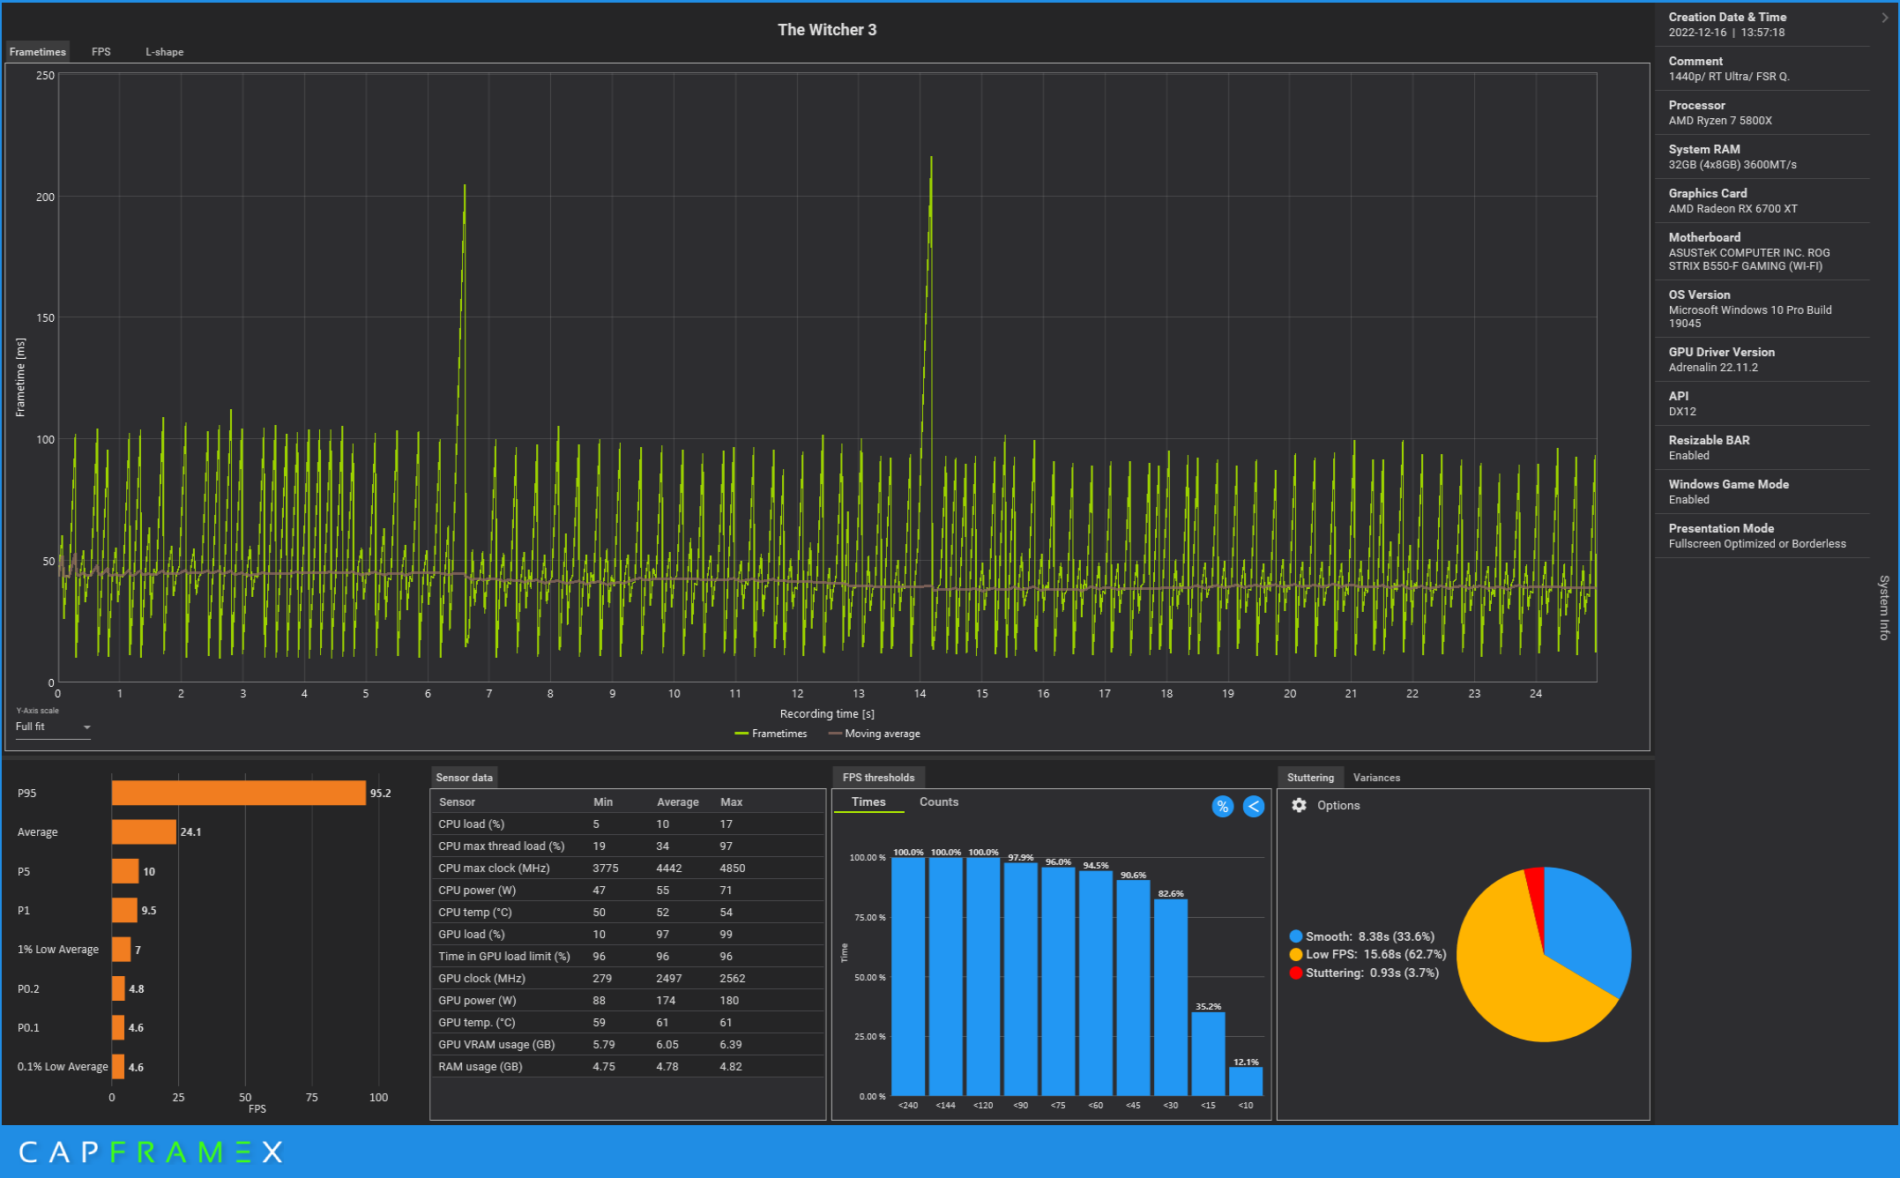
Task: Click the red Stuttering legend dot
Action: coord(1295,973)
